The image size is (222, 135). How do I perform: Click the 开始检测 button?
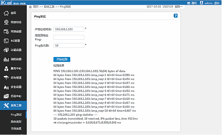pyautogui.click(x=62, y=59)
